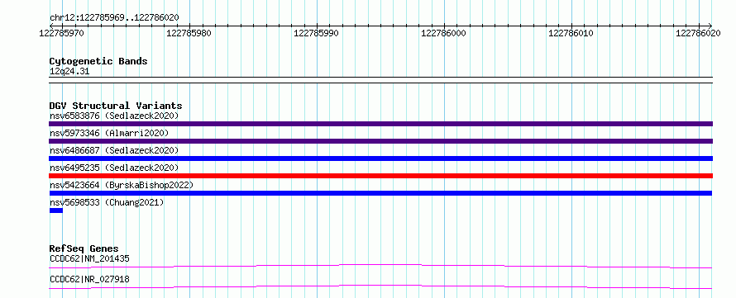Click the chr12:122785969..122786020 region label
The height and width of the screenshot is (298, 736).
click(114, 18)
